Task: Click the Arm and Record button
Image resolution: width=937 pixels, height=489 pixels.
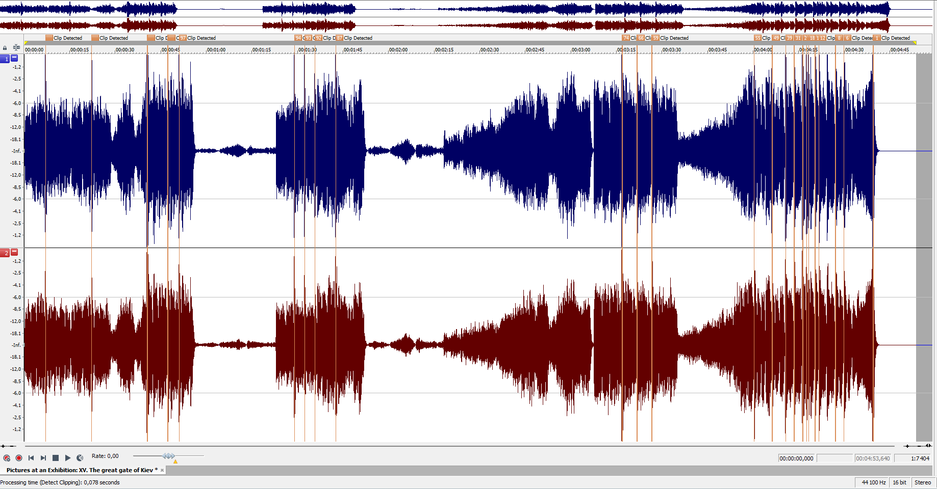Action: (7, 458)
